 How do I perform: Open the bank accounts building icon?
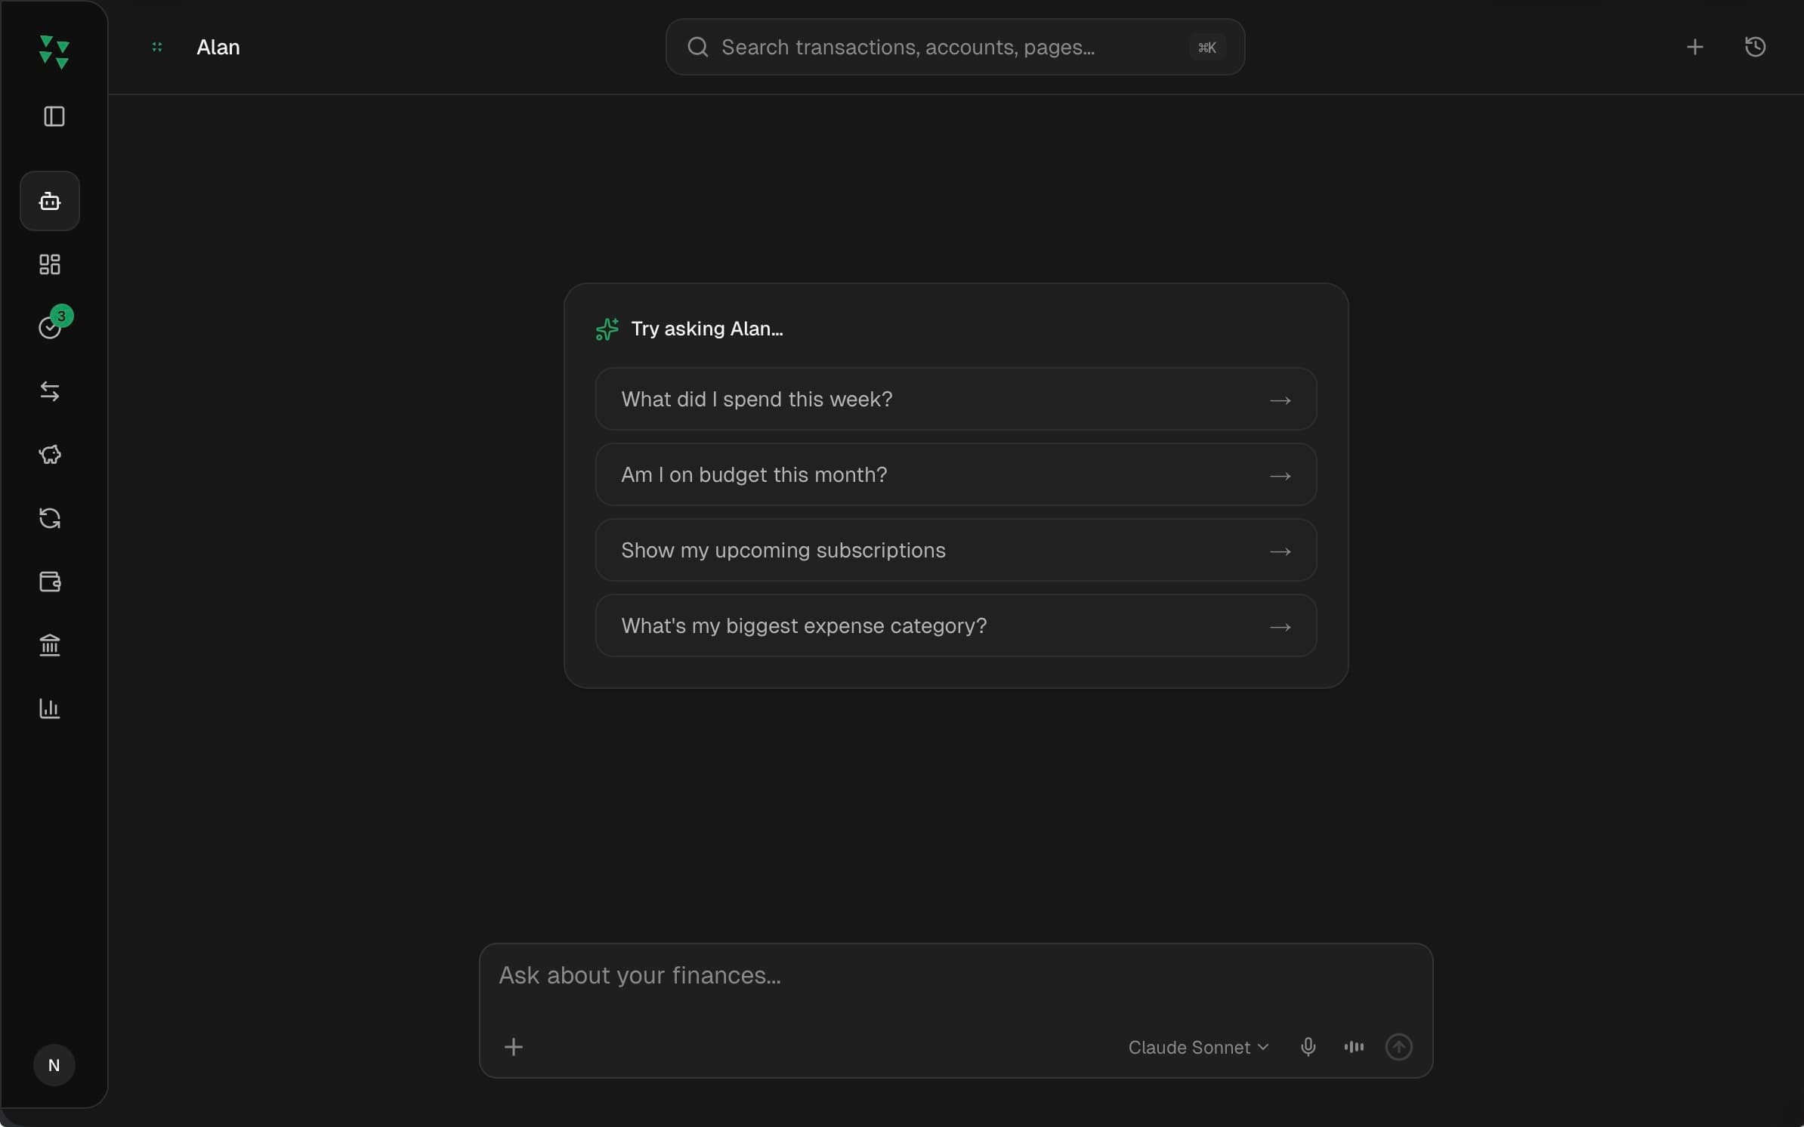click(50, 645)
